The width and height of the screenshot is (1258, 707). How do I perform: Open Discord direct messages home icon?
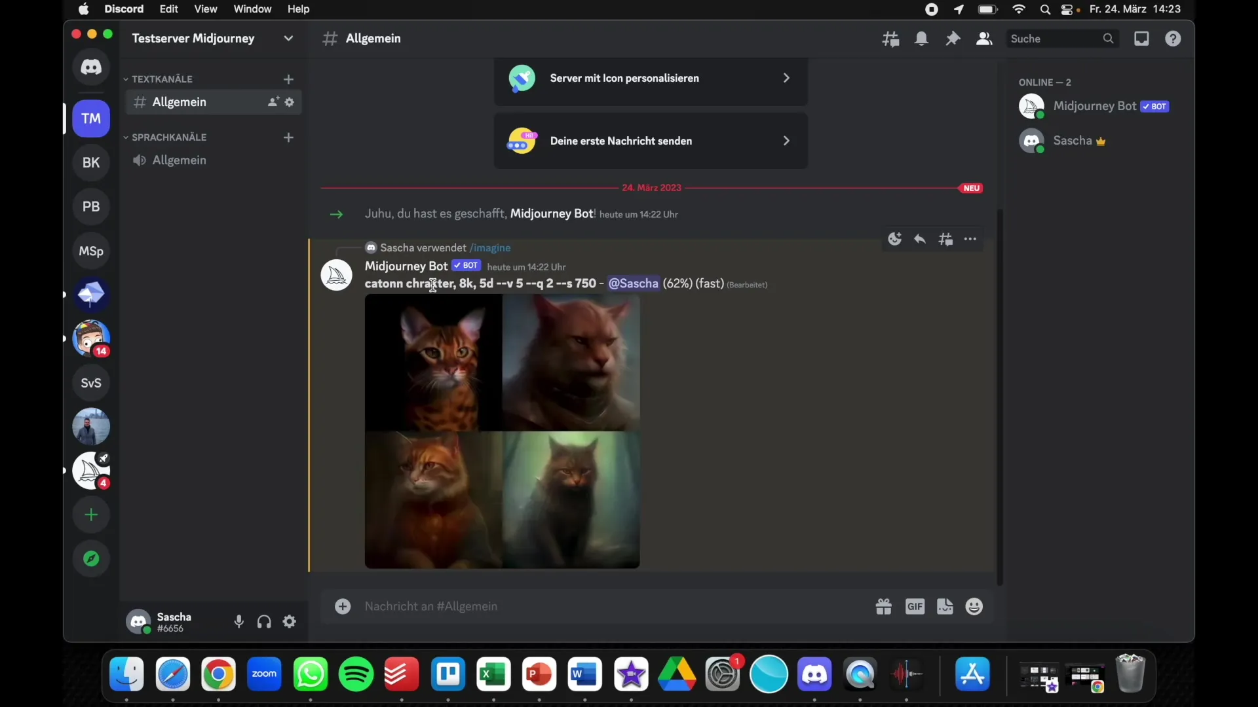[91, 67]
